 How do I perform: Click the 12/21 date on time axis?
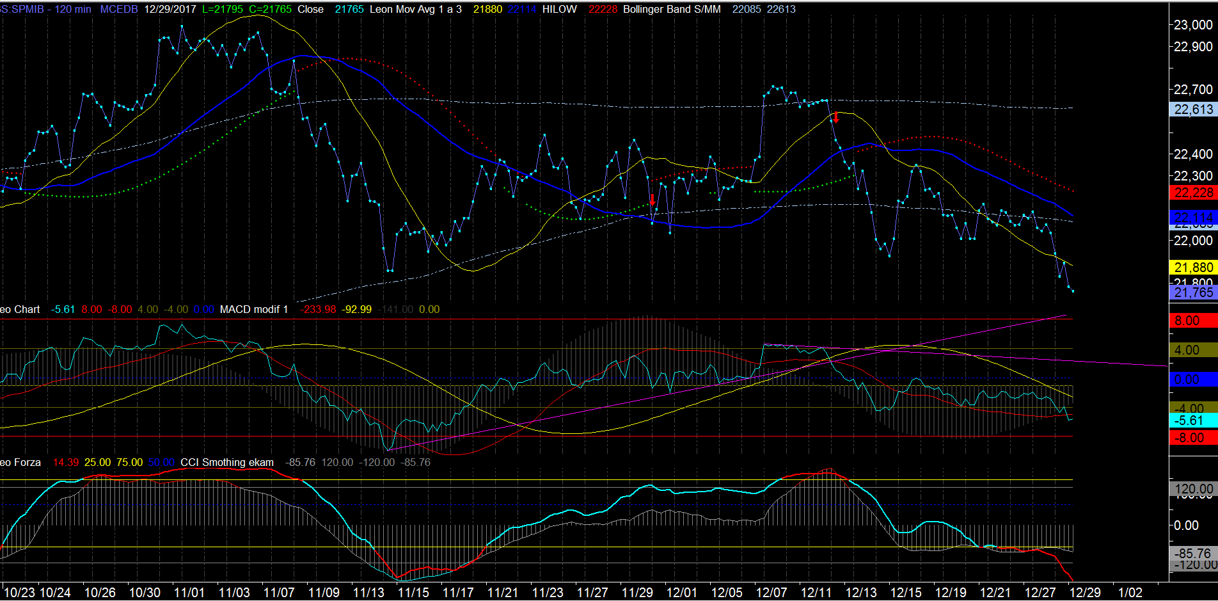click(995, 593)
